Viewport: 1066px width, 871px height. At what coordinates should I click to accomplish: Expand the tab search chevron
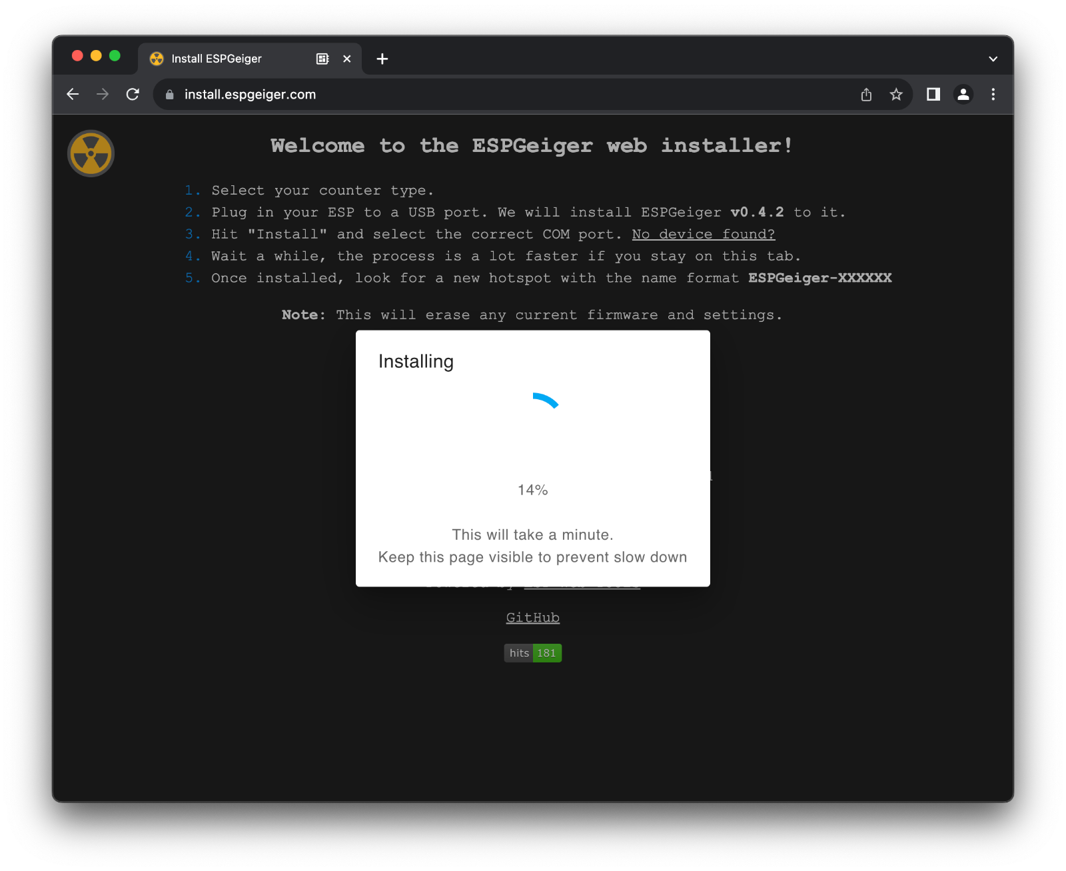(x=993, y=59)
